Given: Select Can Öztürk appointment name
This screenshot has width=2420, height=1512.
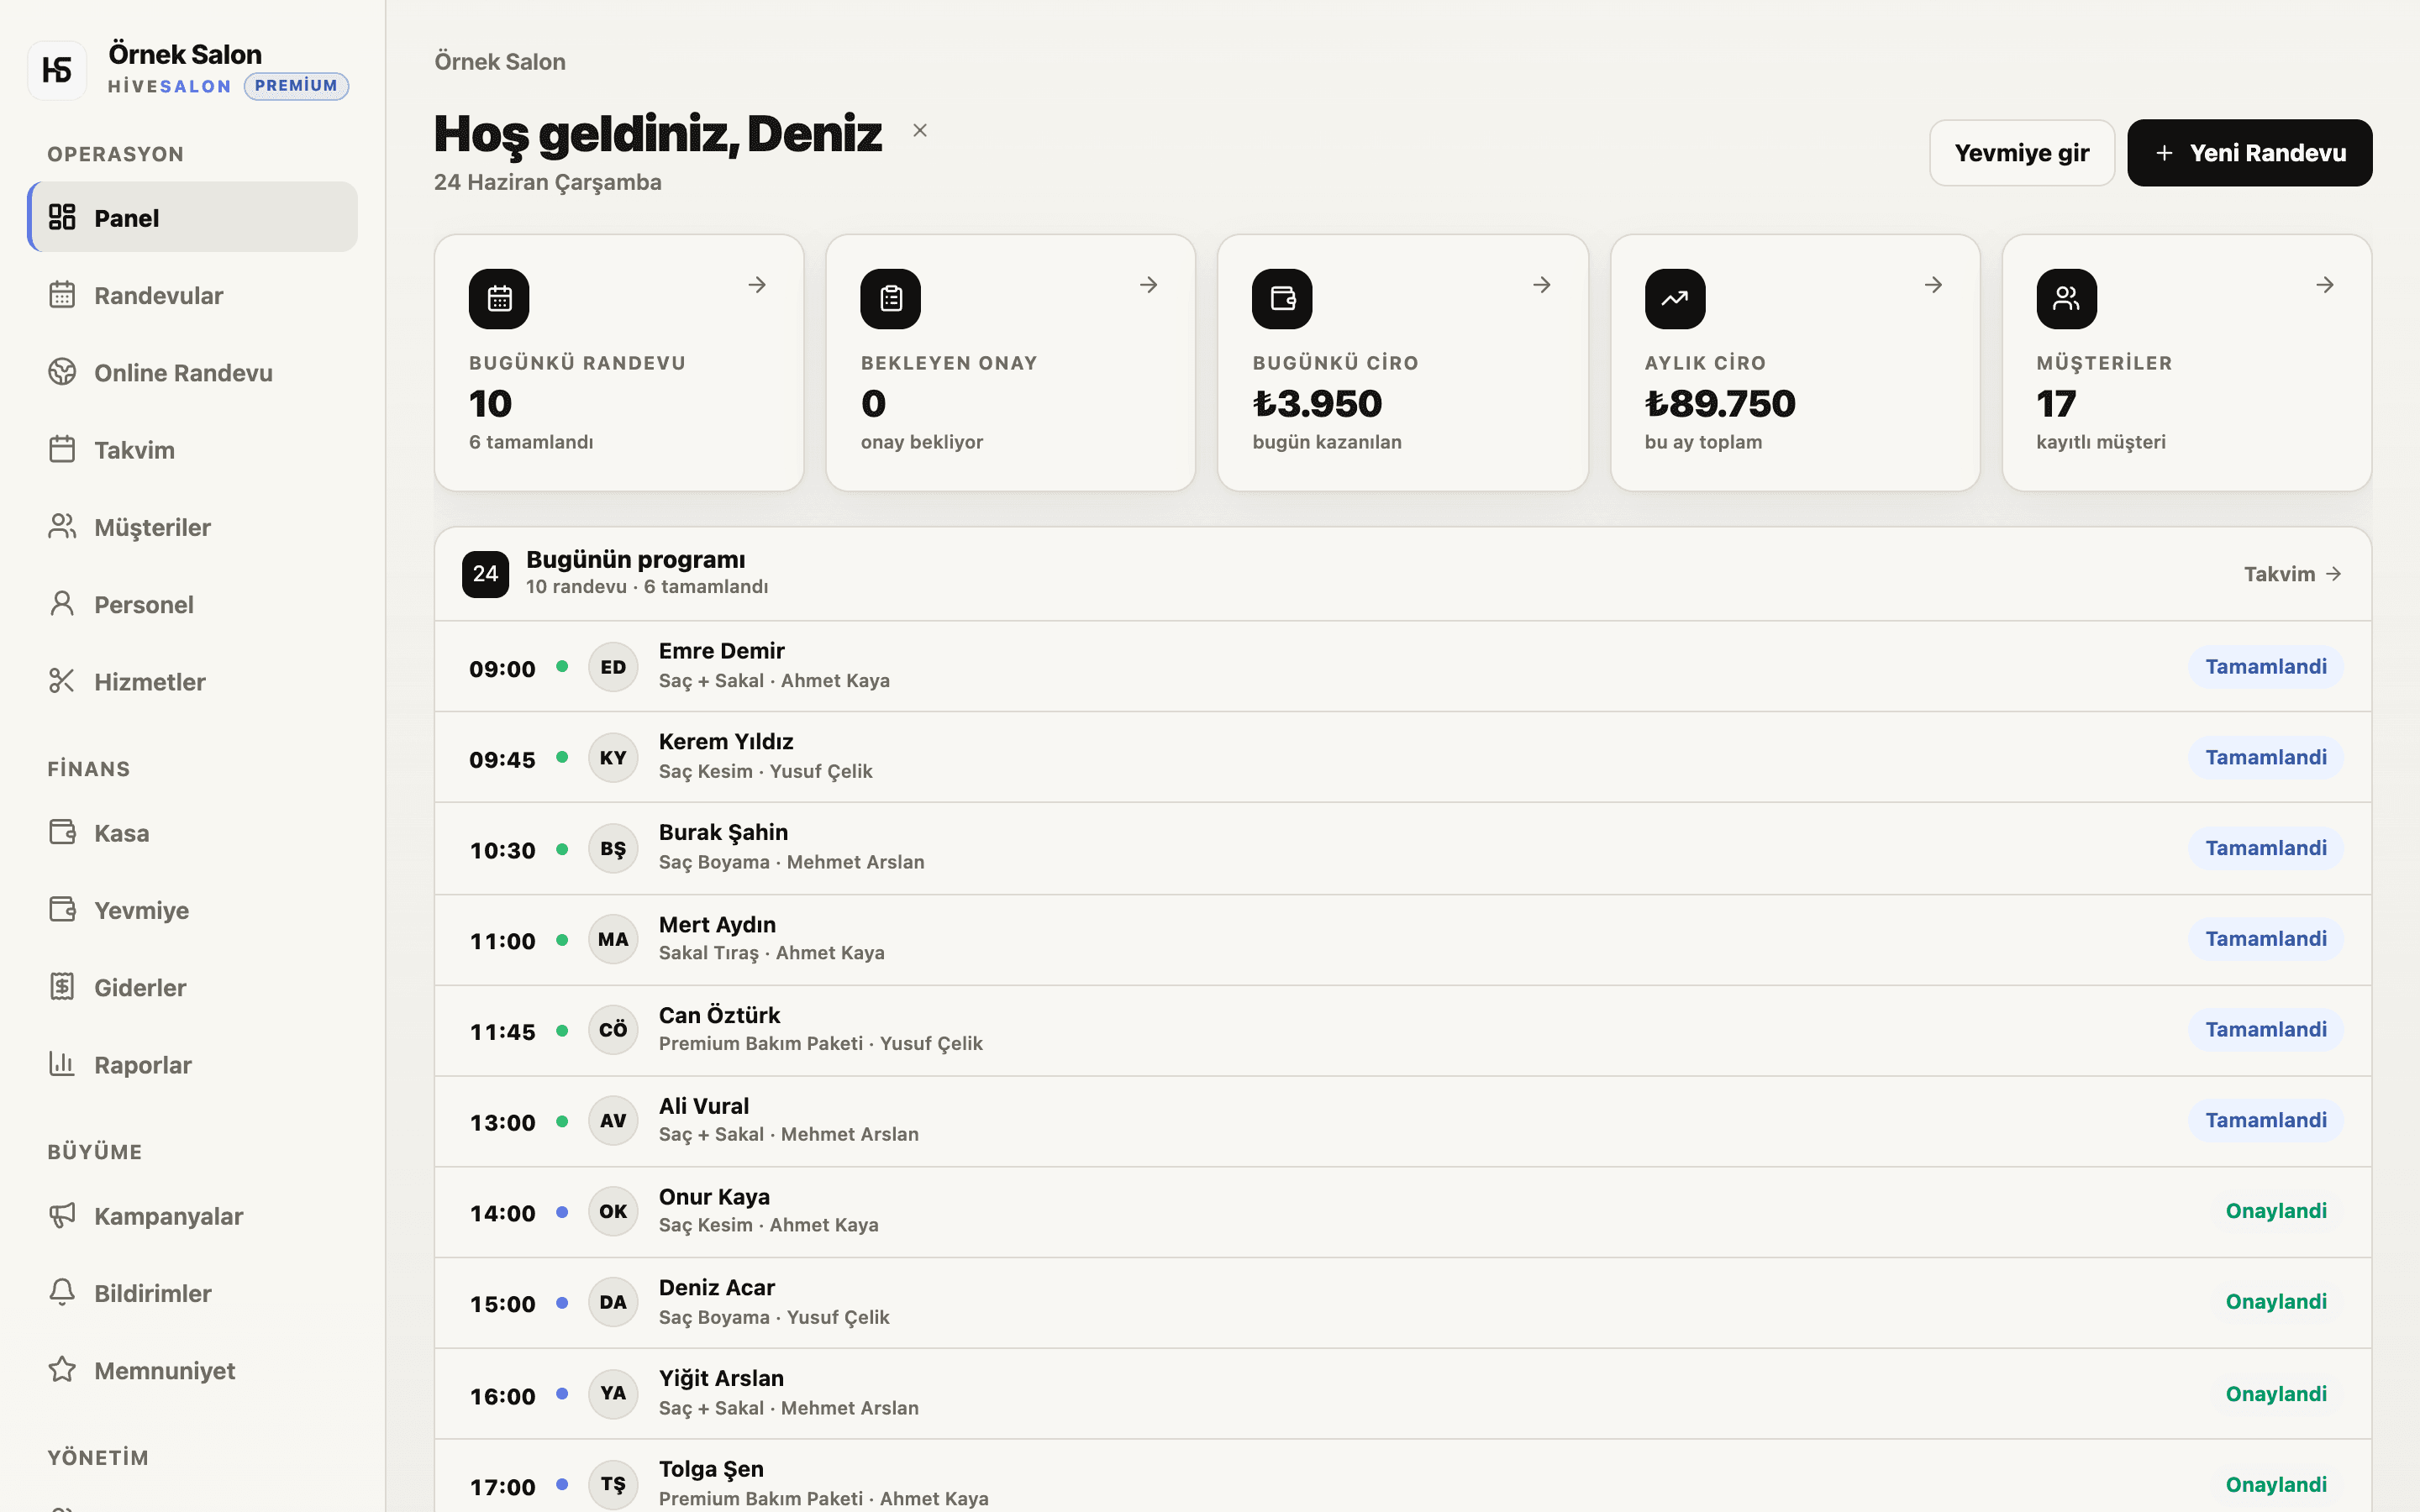Looking at the screenshot, I should coord(719,1015).
